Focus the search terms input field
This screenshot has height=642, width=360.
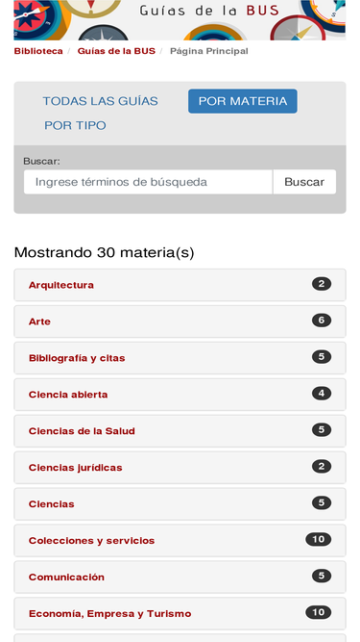[x=148, y=182]
